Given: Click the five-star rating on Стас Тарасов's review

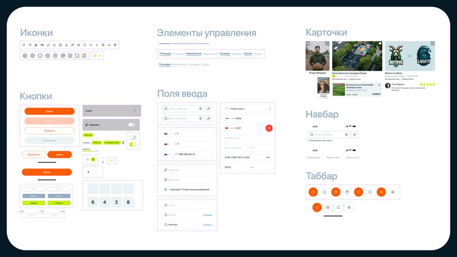Looking at the screenshot, I should pos(427,84).
